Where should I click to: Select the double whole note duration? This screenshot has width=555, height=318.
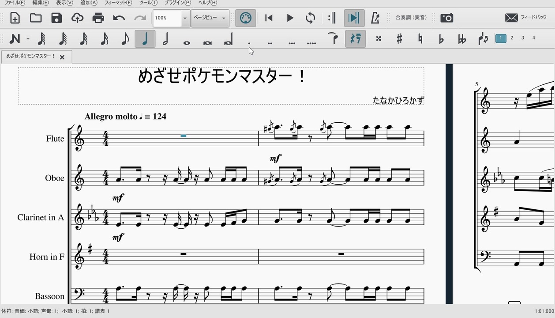point(207,42)
